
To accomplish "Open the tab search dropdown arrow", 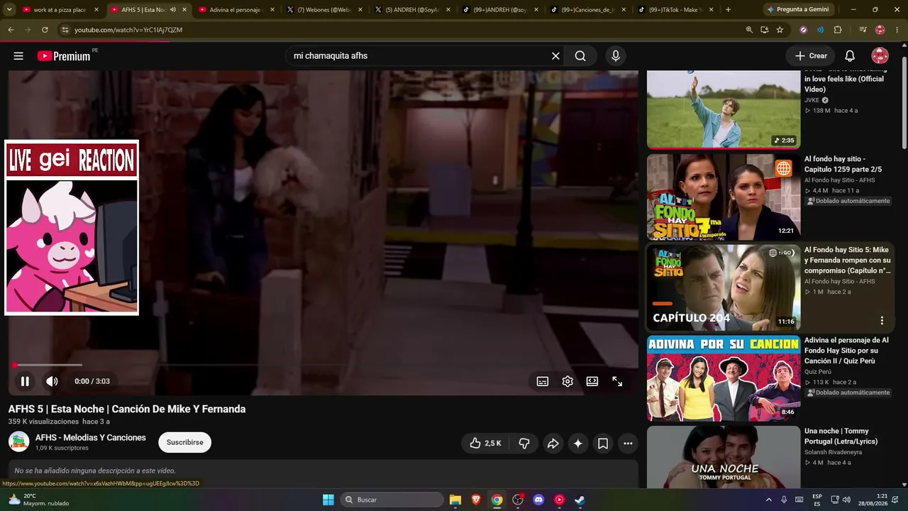I will (x=8, y=10).
